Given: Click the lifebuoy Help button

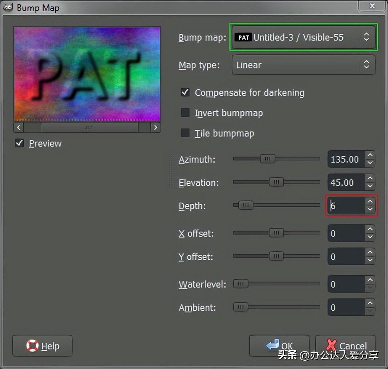Looking at the screenshot, I should 43,346.
